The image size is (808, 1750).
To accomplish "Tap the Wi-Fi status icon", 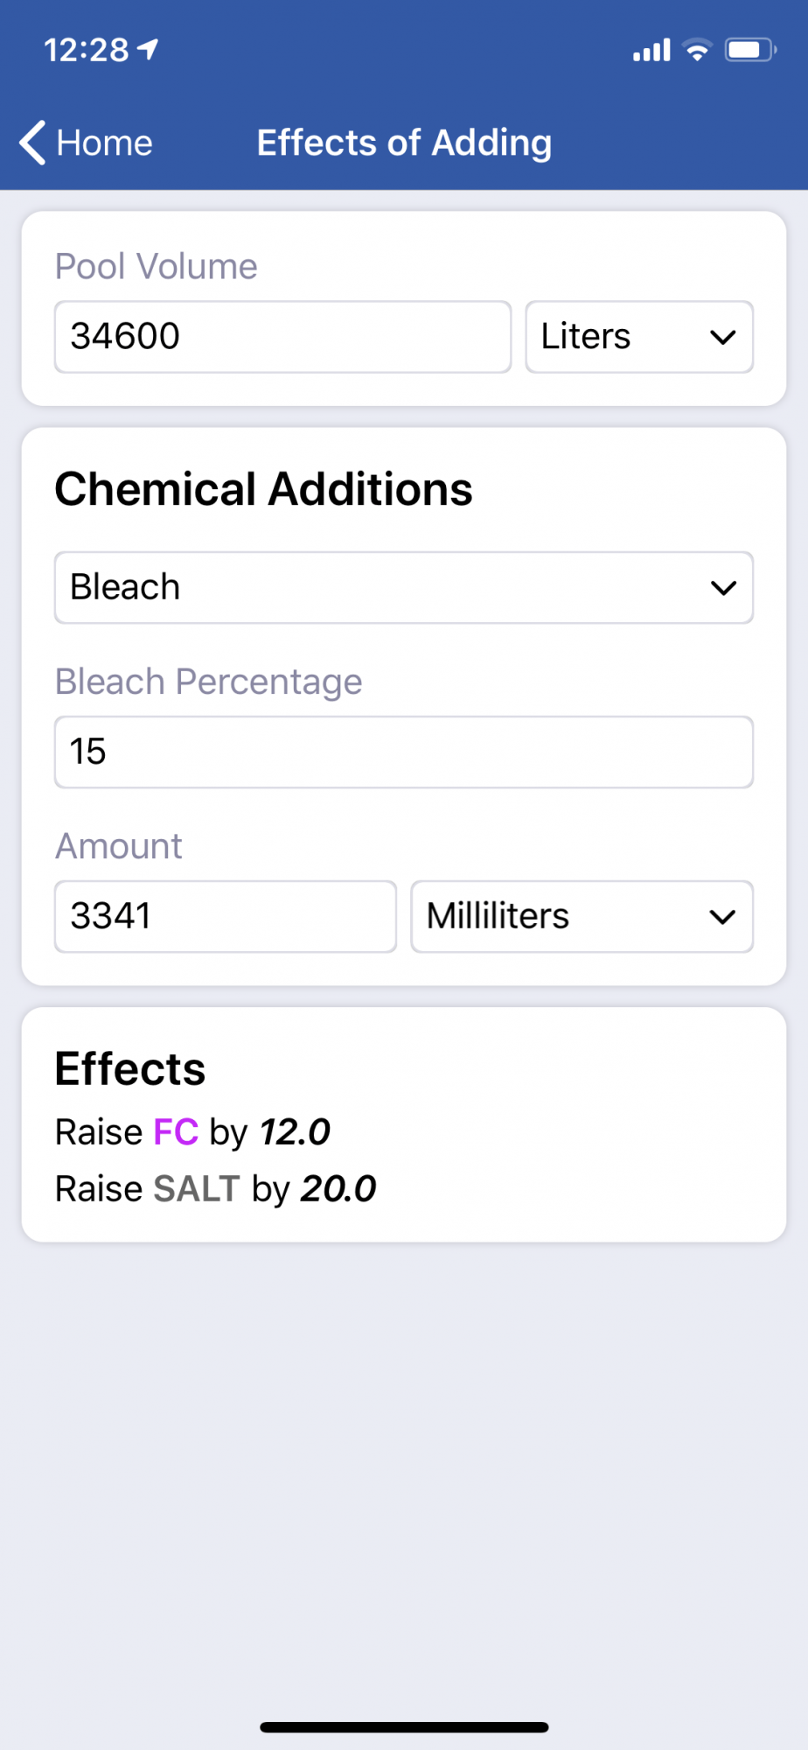I will pos(698,50).
